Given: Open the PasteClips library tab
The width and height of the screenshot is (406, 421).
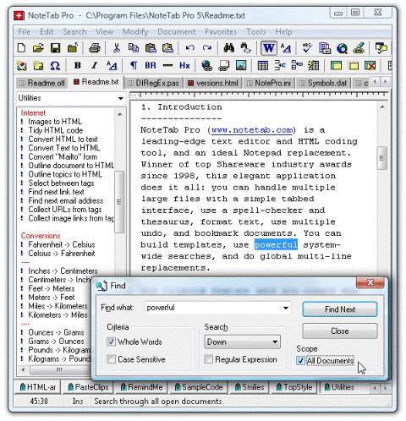Looking at the screenshot, I should [x=88, y=387].
